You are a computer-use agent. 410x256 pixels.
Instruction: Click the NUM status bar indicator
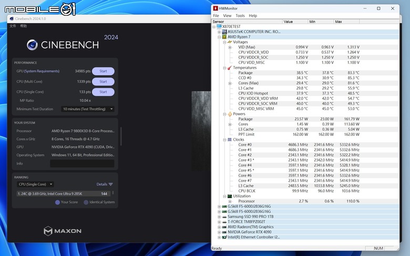click(378, 249)
